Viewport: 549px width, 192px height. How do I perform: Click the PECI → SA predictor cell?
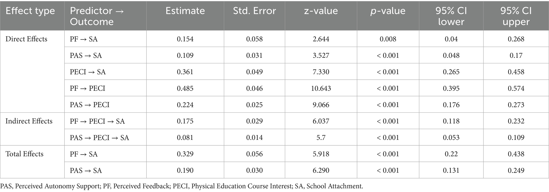coord(88,72)
